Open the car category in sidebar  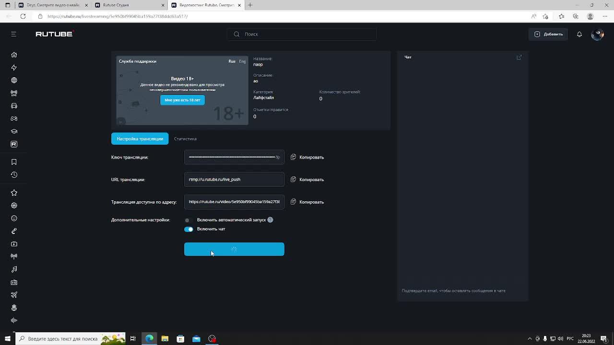pyautogui.click(x=14, y=106)
